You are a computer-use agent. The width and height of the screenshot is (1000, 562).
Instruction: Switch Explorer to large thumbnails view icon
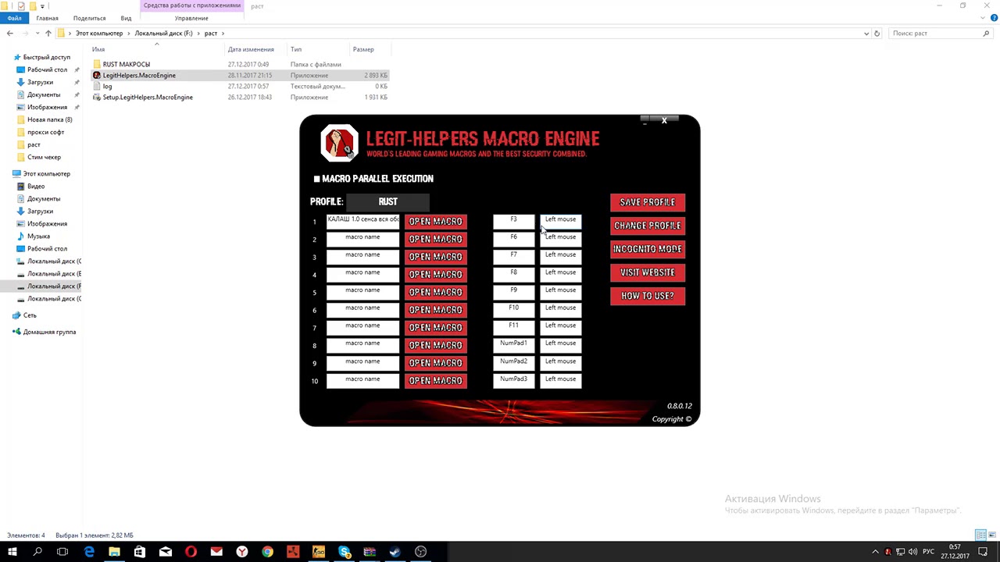pyautogui.click(x=991, y=535)
